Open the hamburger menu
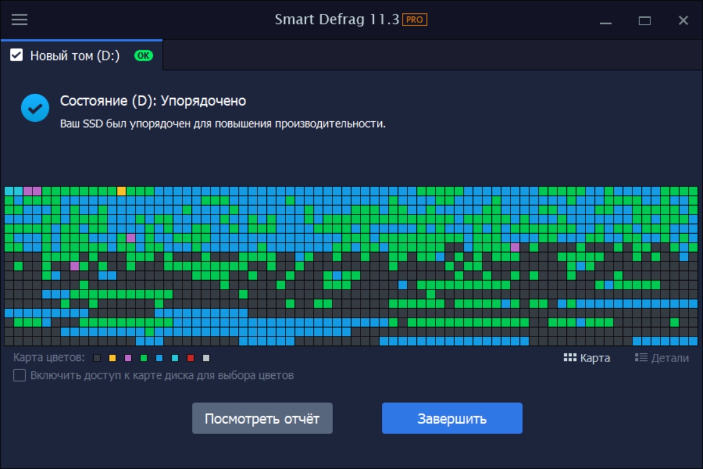The image size is (703, 469). pyautogui.click(x=19, y=19)
